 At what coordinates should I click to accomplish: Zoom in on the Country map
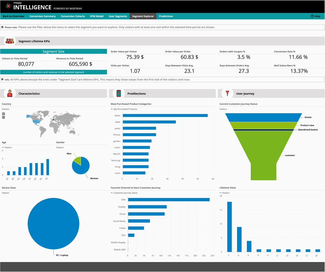click(x=3, y=114)
